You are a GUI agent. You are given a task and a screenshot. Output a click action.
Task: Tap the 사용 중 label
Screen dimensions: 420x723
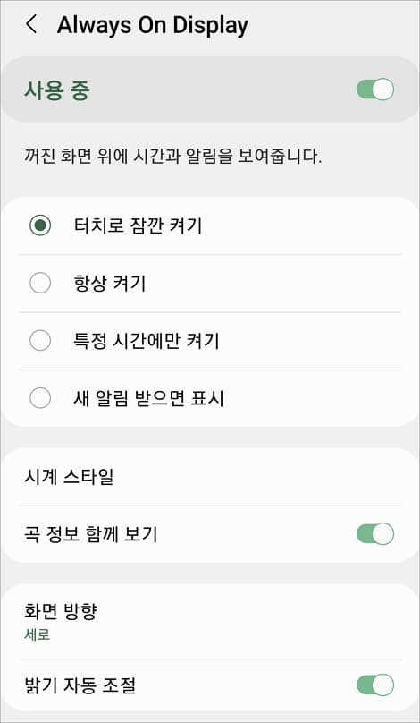(x=56, y=89)
